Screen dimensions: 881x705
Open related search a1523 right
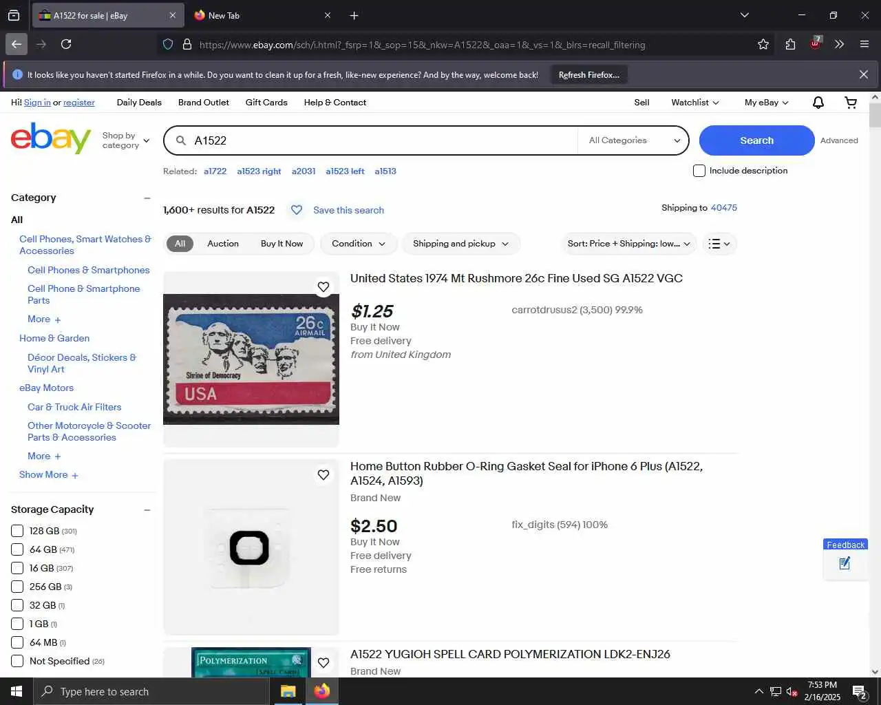click(x=259, y=171)
